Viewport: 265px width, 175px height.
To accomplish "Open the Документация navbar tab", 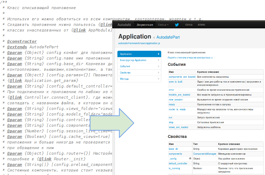I will click(145, 25).
